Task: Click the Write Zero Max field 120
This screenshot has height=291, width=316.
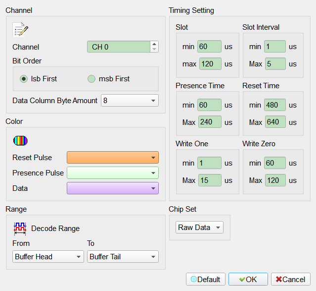Action: tap(275, 180)
